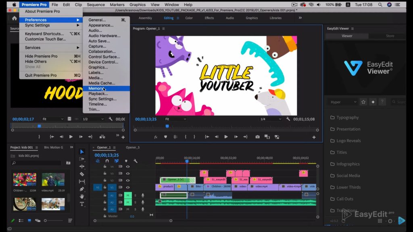Screen dimensions: 413x232
Task: Toggle mute on audio track A3
Action: click(x=128, y=209)
